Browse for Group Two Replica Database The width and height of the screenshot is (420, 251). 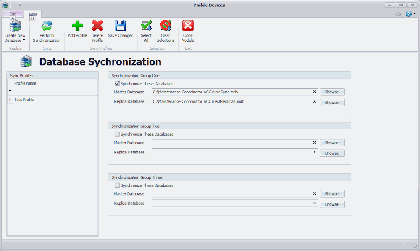[332, 153]
